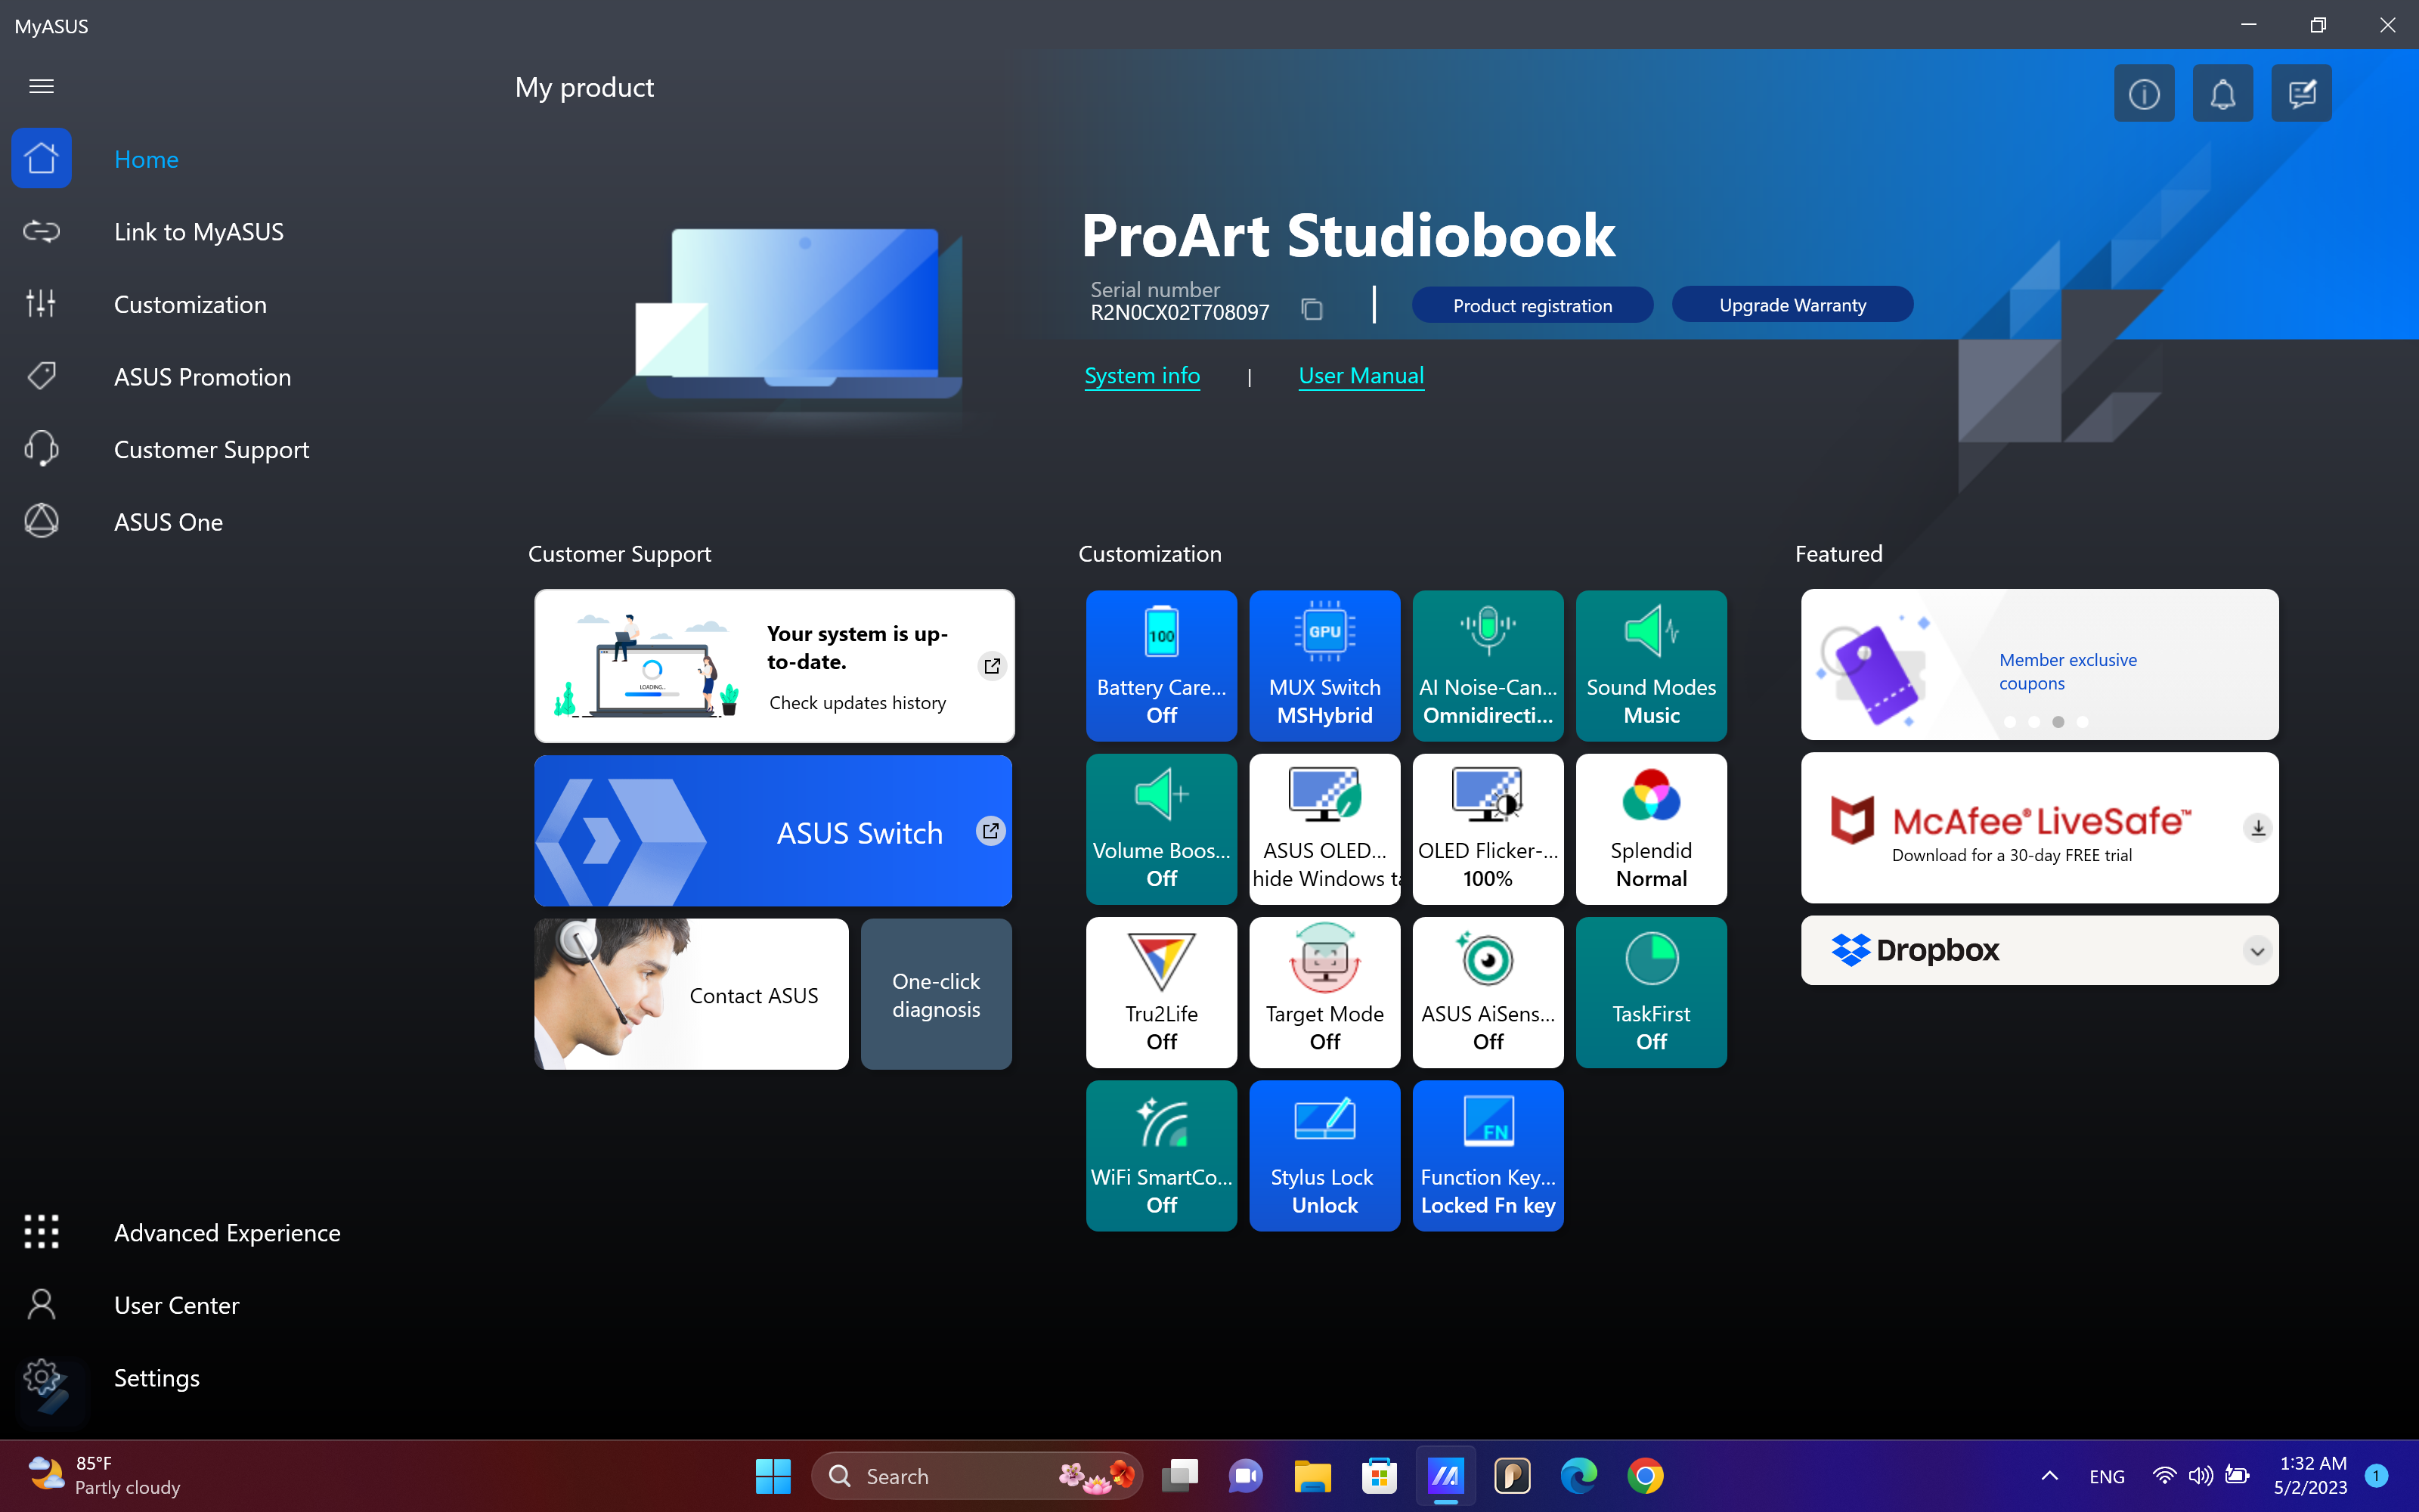Open Advanced Experience label in sidebar
The image size is (2419, 1512).
[227, 1233]
